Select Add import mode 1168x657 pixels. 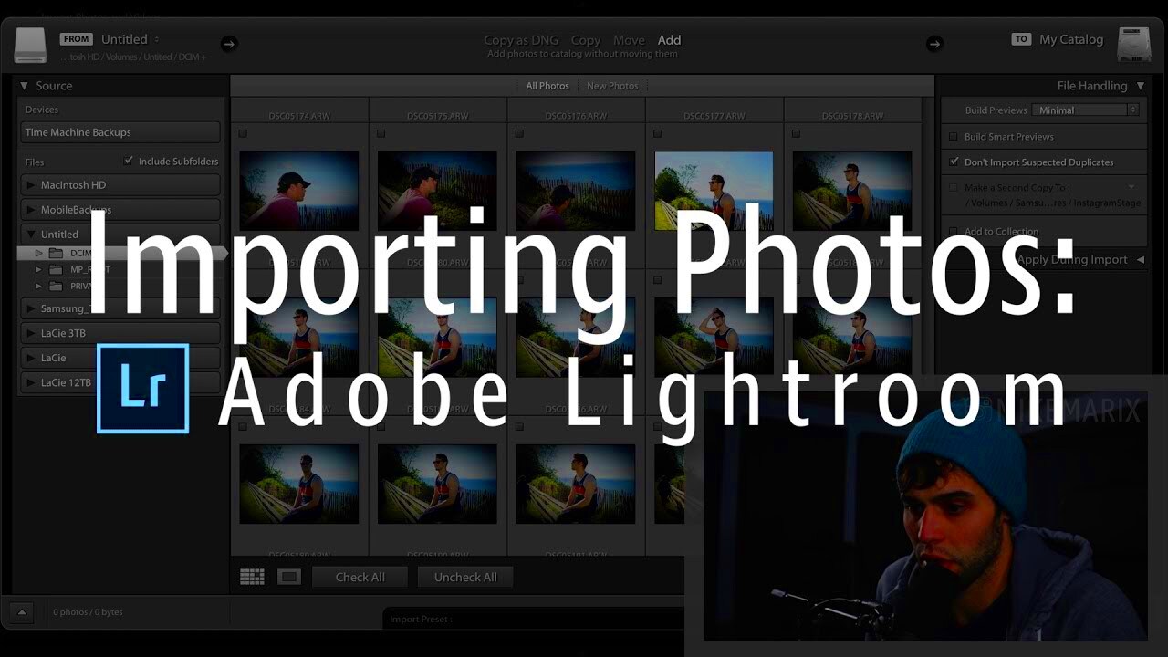(669, 40)
